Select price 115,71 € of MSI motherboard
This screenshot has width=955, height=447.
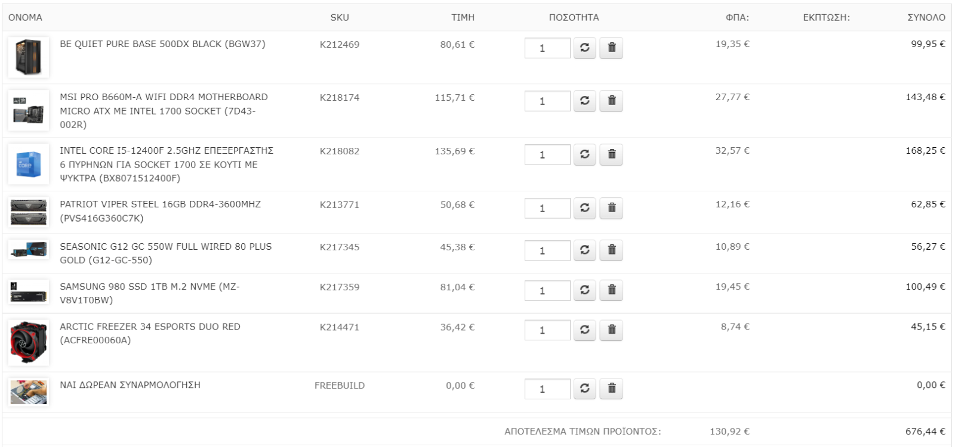[455, 97]
